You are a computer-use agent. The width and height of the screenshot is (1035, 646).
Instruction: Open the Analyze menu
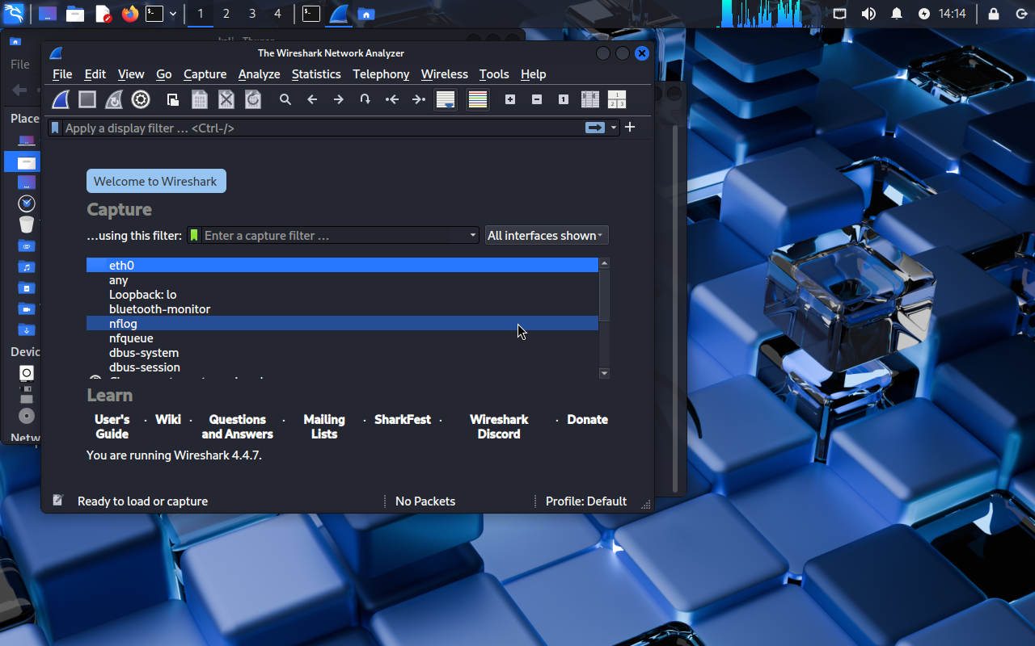point(260,73)
